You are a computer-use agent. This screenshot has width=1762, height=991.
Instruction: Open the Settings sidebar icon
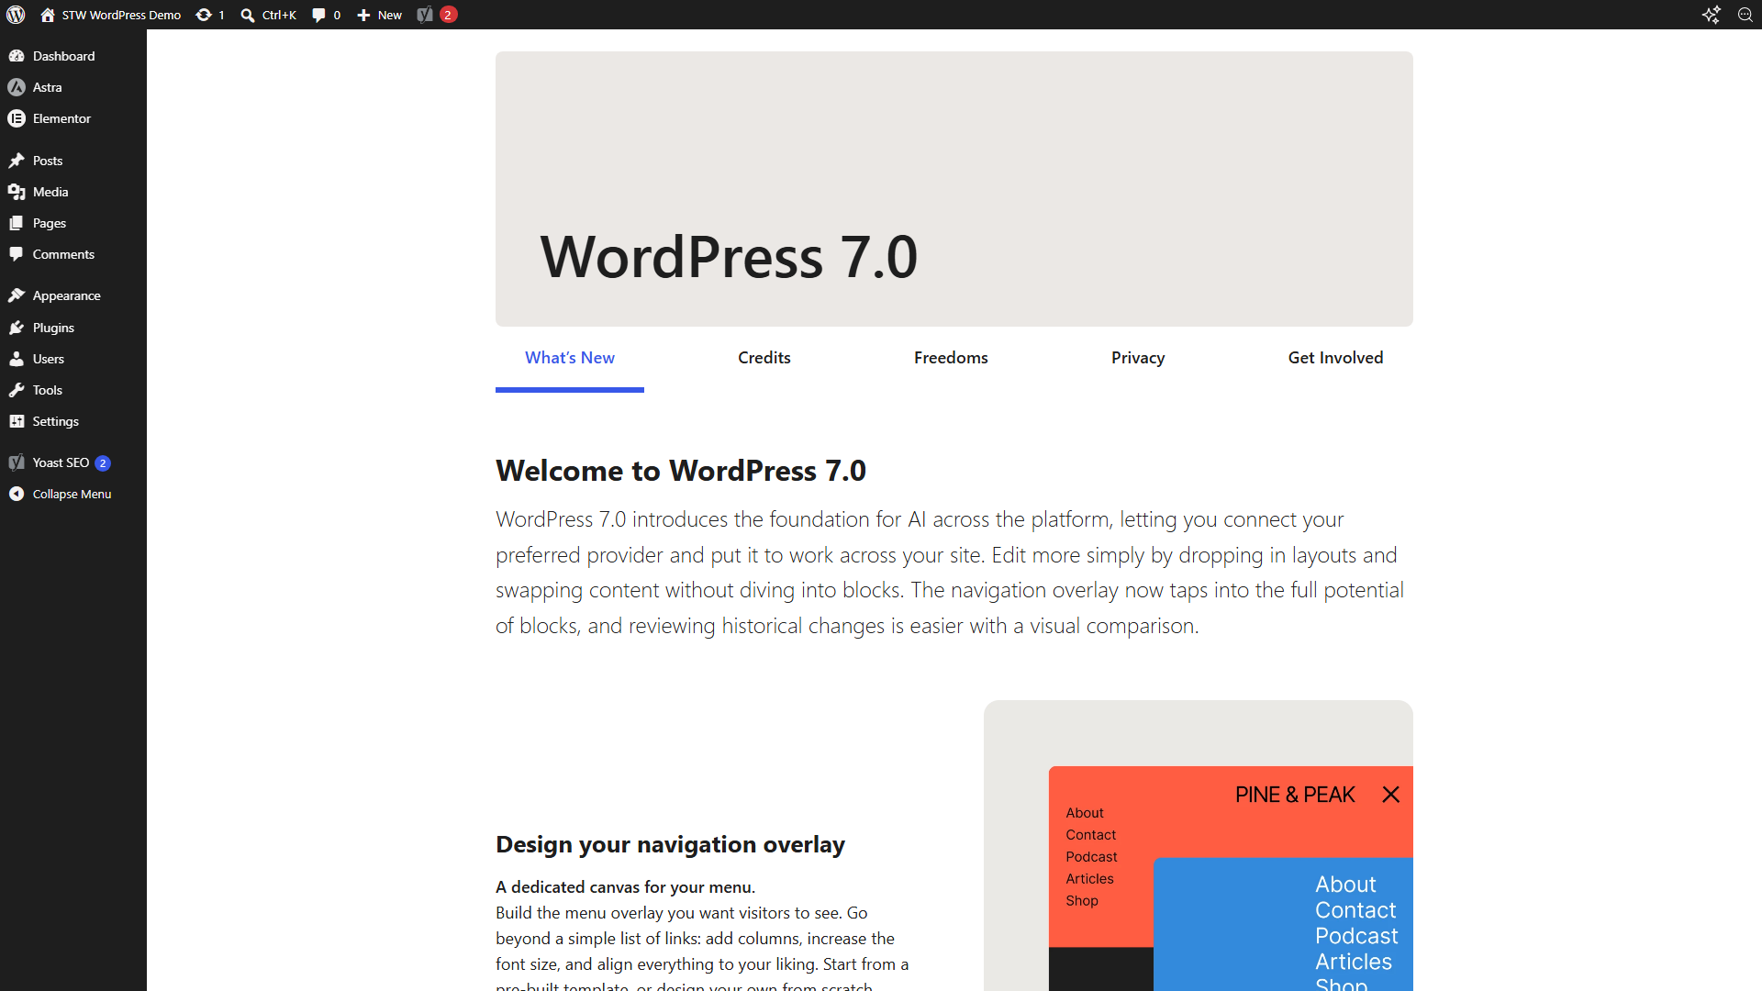(x=17, y=421)
